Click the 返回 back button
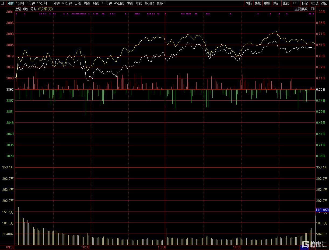The width and height of the screenshot is (329, 250). pos(324,3)
